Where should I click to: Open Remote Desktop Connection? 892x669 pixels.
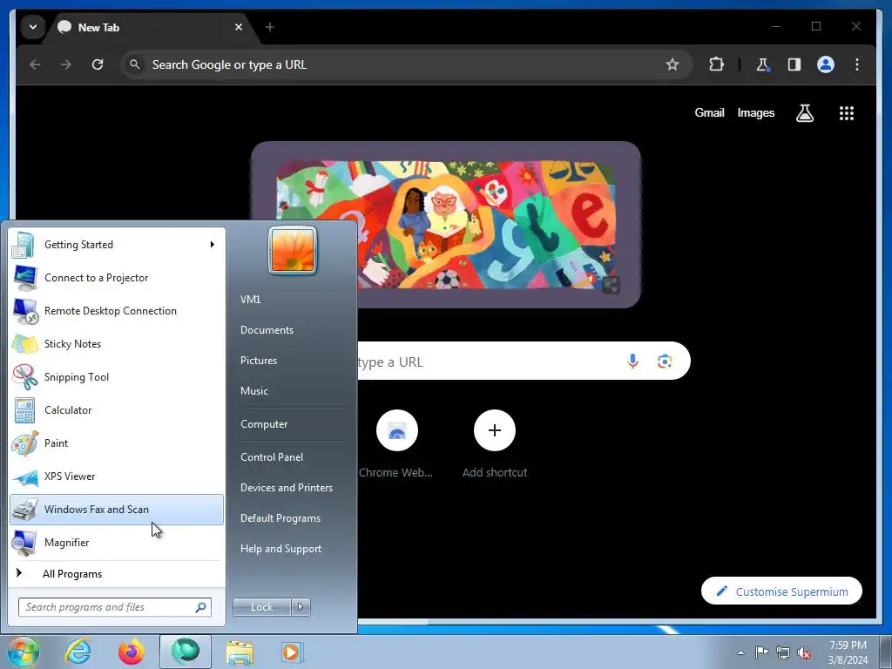[118, 311]
